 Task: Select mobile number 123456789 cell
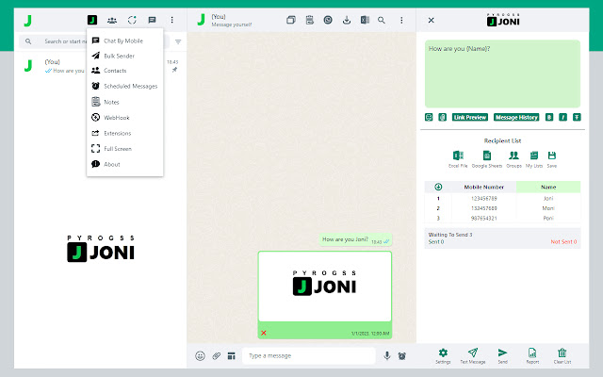click(483, 199)
